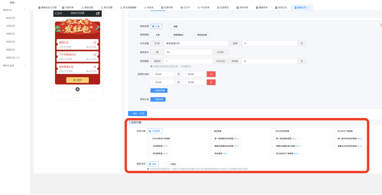The width and height of the screenshot is (382, 195).
Task: Click the 添加时间段 button
Action: 159,90
